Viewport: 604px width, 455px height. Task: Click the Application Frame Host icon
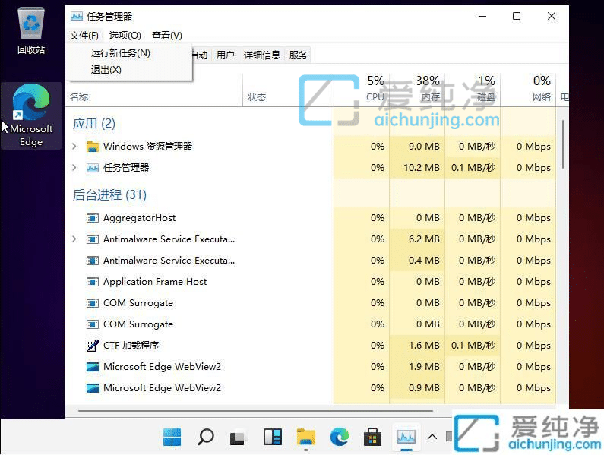[93, 282]
